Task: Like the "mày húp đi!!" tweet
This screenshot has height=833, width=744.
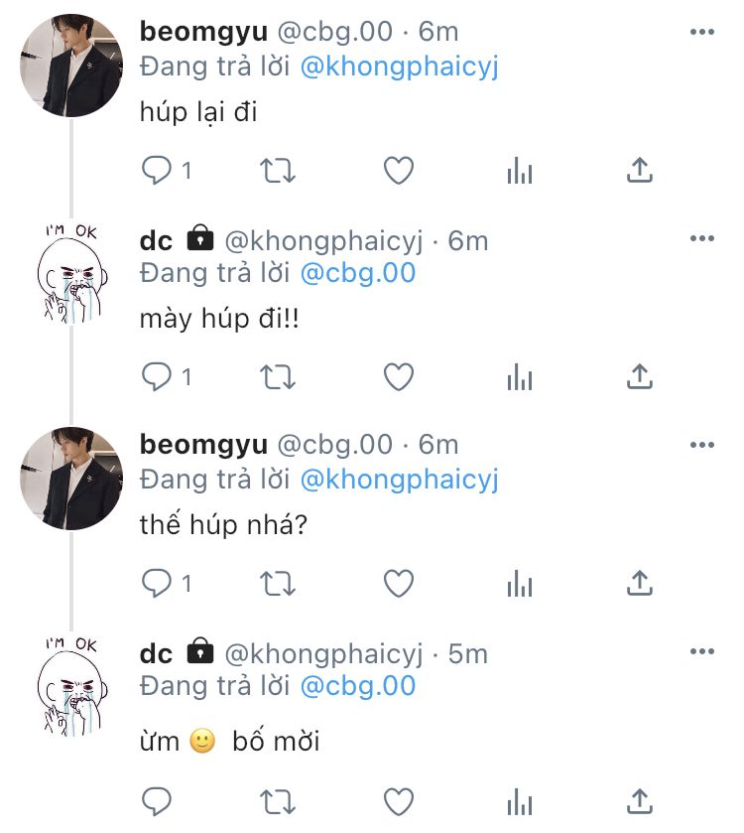Action: point(399,376)
